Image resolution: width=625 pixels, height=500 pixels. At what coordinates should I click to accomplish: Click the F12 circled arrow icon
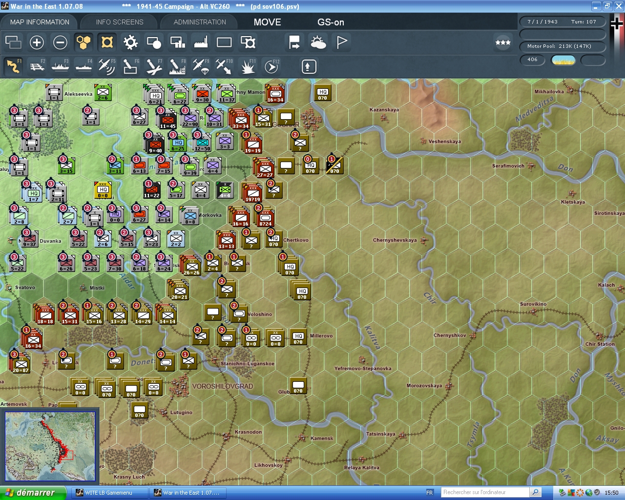point(271,66)
